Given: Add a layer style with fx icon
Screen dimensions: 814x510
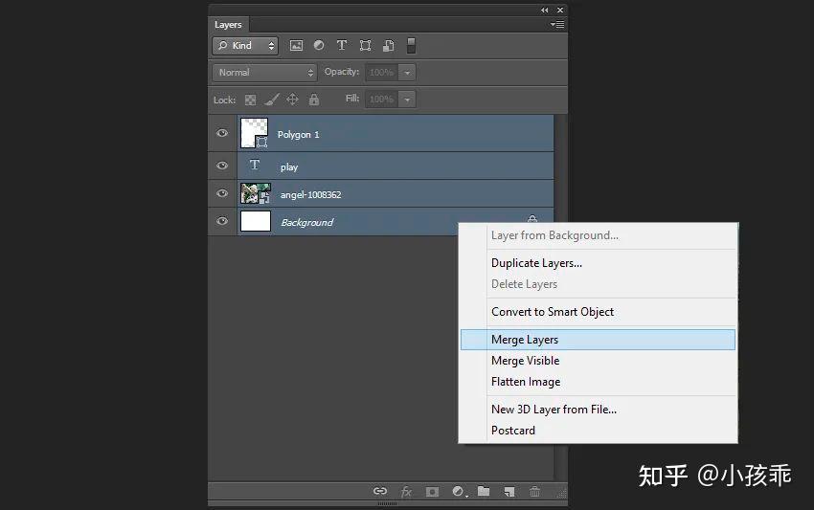Looking at the screenshot, I should 406,491.
